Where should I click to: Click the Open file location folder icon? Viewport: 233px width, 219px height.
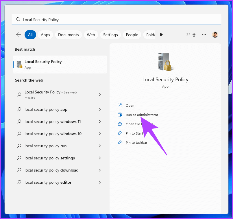[x=120, y=124]
